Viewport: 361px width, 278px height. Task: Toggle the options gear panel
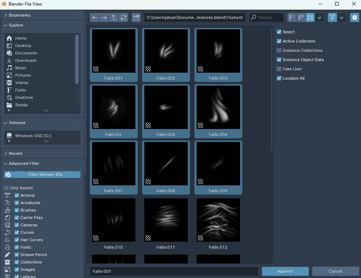point(354,17)
